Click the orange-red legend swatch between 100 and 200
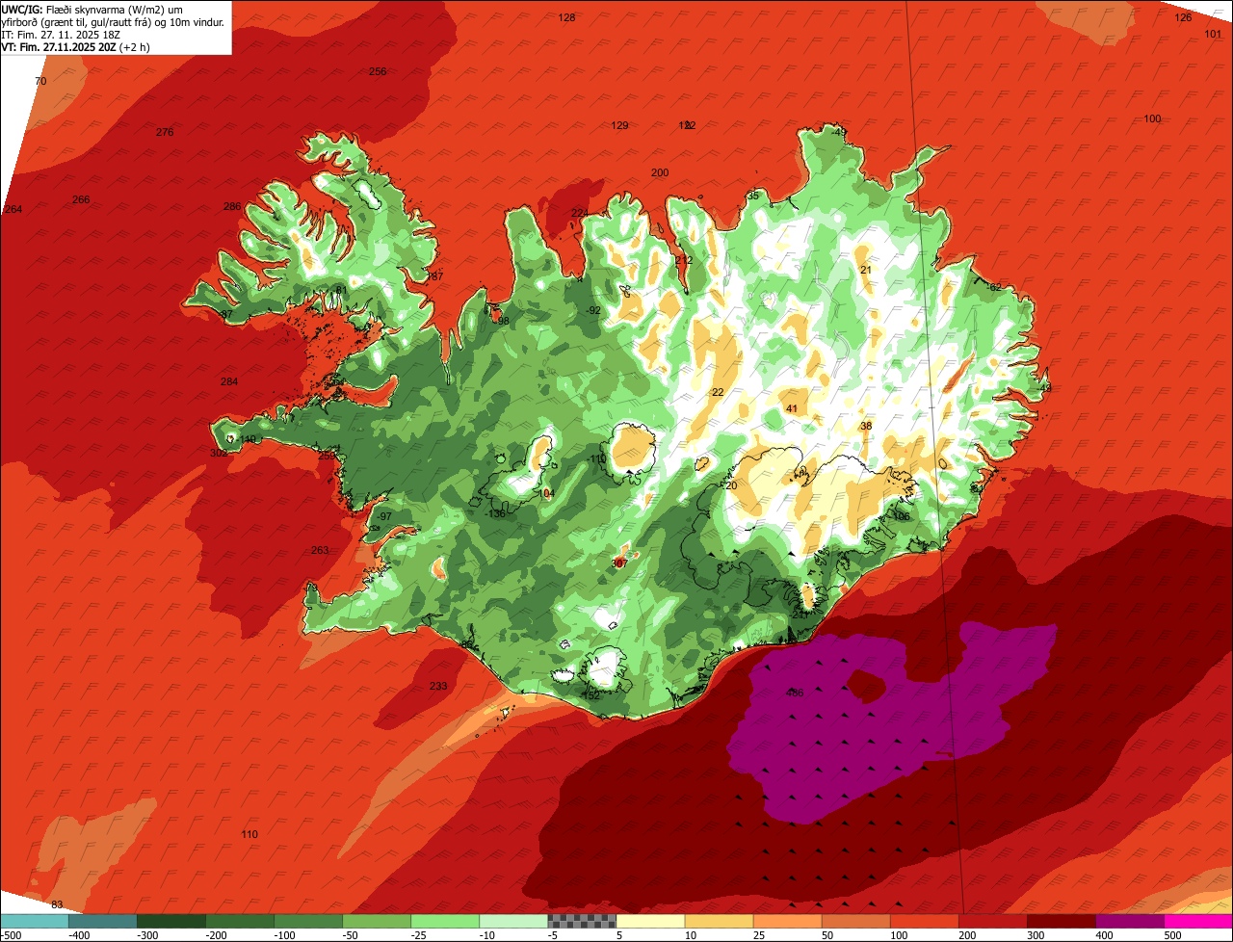This screenshot has height=942, width=1233. (925, 921)
